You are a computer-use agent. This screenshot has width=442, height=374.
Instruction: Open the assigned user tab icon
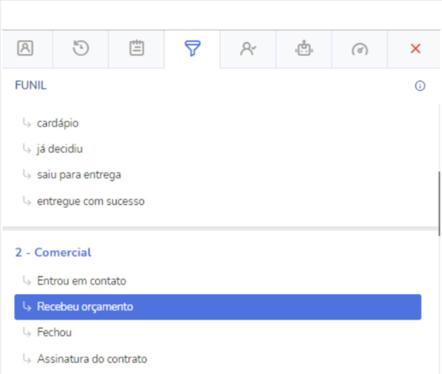click(248, 49)
